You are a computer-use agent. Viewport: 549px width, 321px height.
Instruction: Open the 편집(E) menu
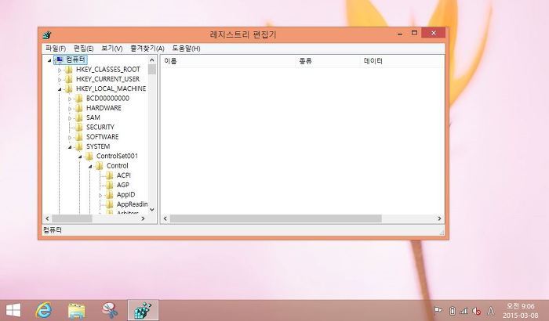pyautogui.click(x=83, y=49)
